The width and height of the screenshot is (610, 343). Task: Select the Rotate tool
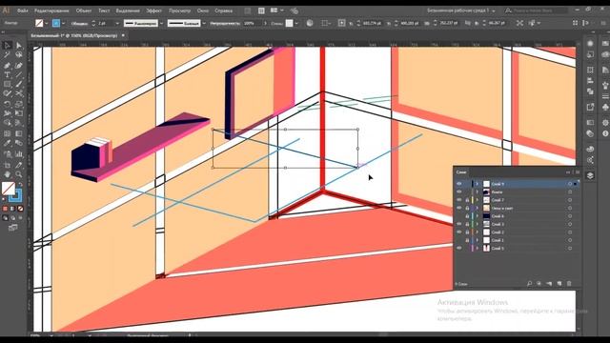(7, 104)
